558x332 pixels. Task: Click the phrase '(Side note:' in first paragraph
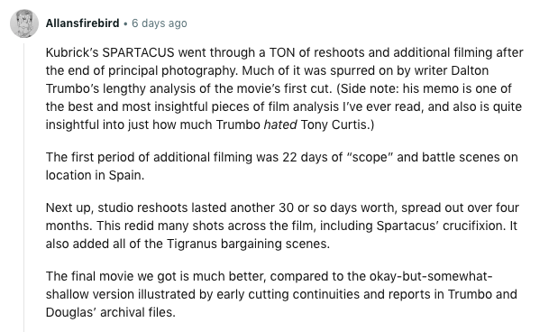pos(368,88)
